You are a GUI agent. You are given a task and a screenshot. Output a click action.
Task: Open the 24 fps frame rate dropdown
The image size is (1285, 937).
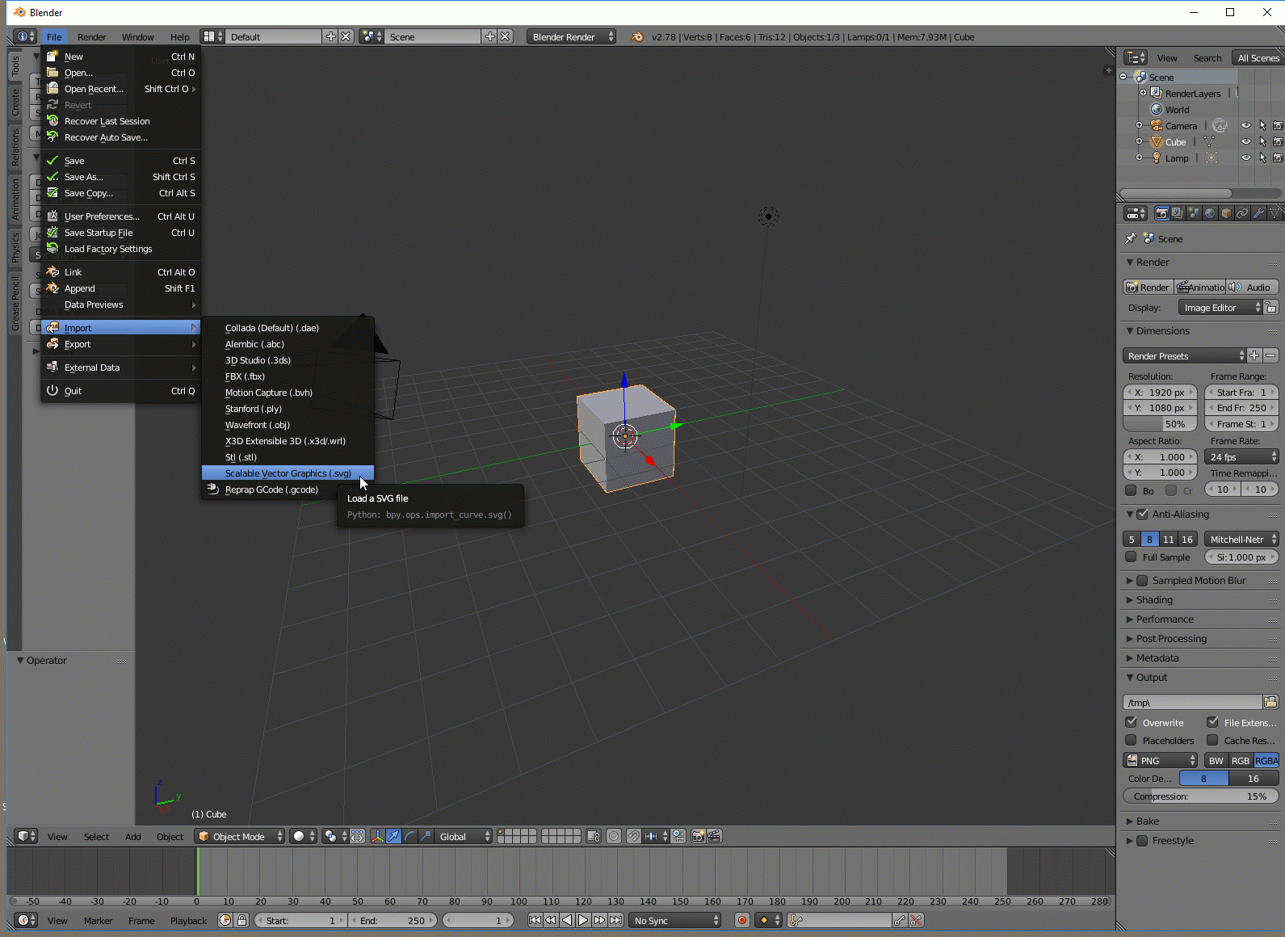1242,456
